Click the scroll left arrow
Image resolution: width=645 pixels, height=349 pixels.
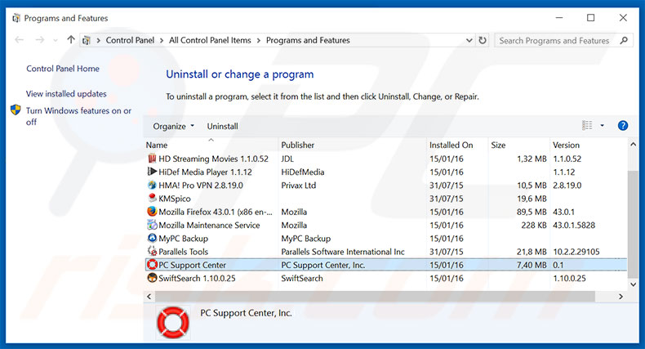pos(149,297)
